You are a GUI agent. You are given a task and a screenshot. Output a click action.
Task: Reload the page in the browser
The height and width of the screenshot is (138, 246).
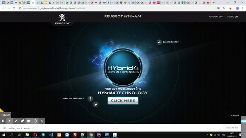click(x=14, y=8)
